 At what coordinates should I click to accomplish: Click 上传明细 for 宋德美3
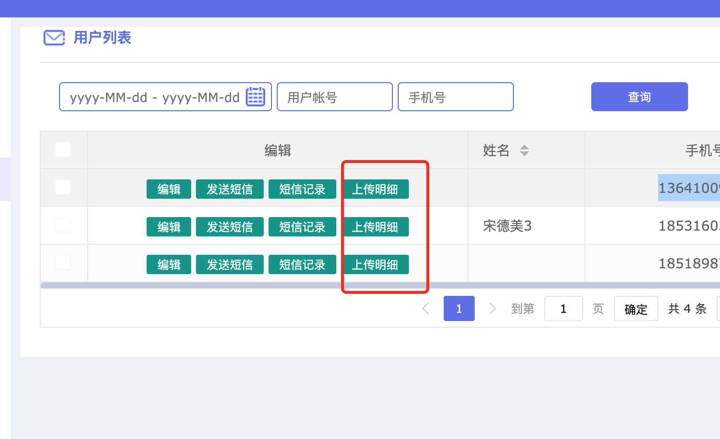(375, 227)
